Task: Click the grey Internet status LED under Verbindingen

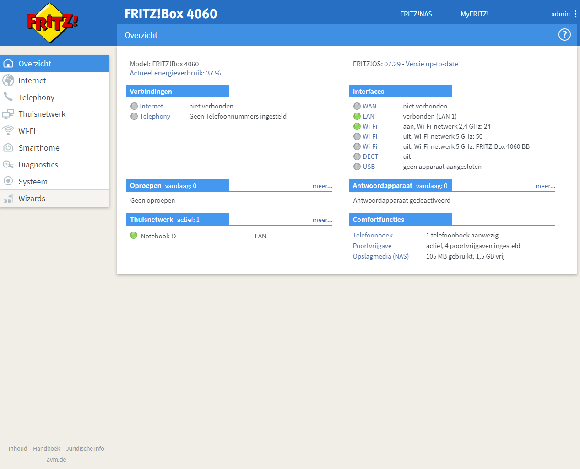Action: (134, 106)
